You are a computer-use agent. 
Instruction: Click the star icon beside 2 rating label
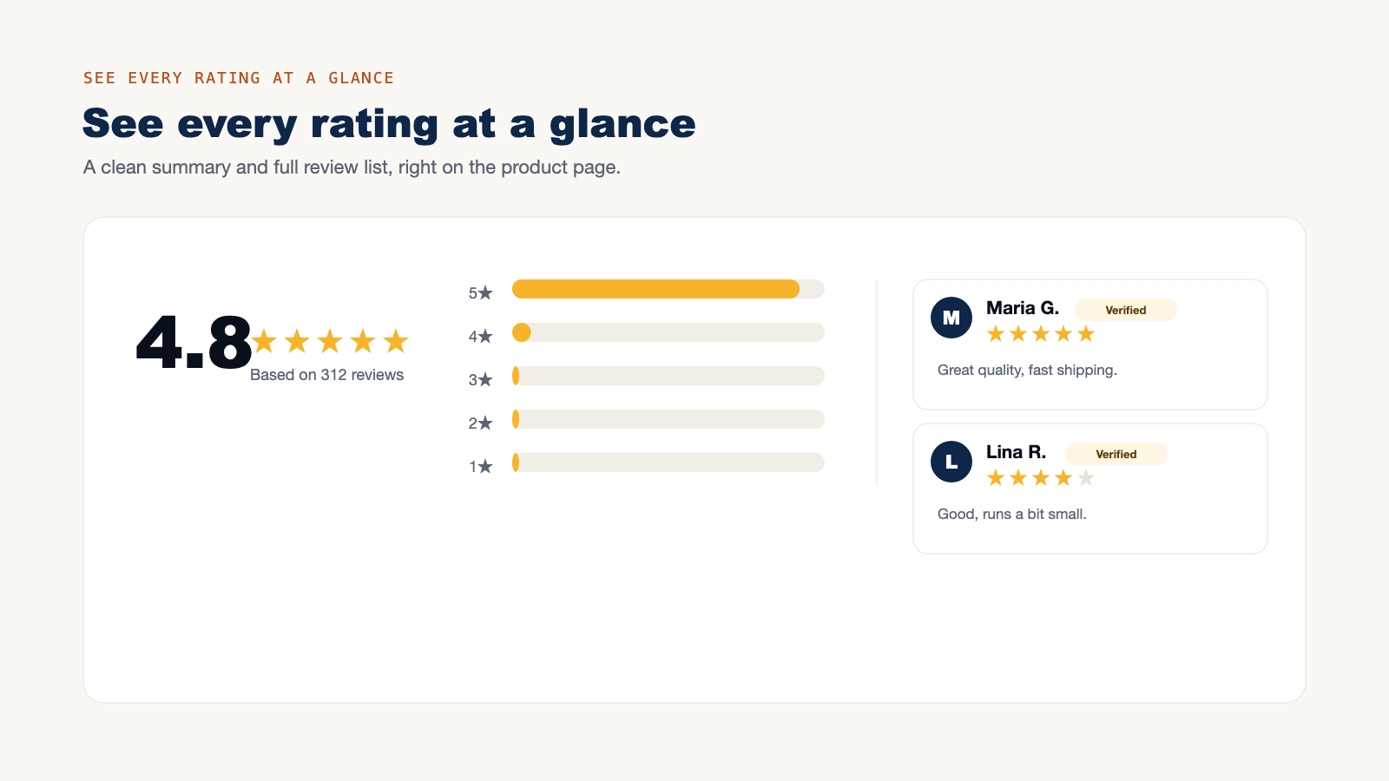tap(485, 423)
